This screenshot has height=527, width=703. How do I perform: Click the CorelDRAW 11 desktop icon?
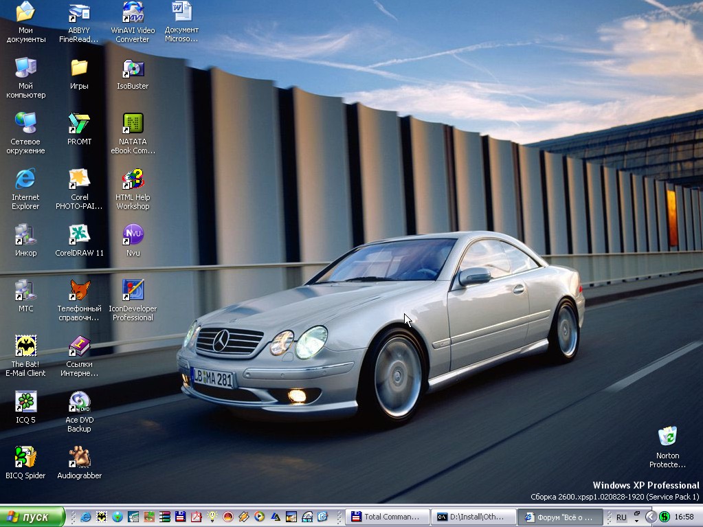coord(79,236)
